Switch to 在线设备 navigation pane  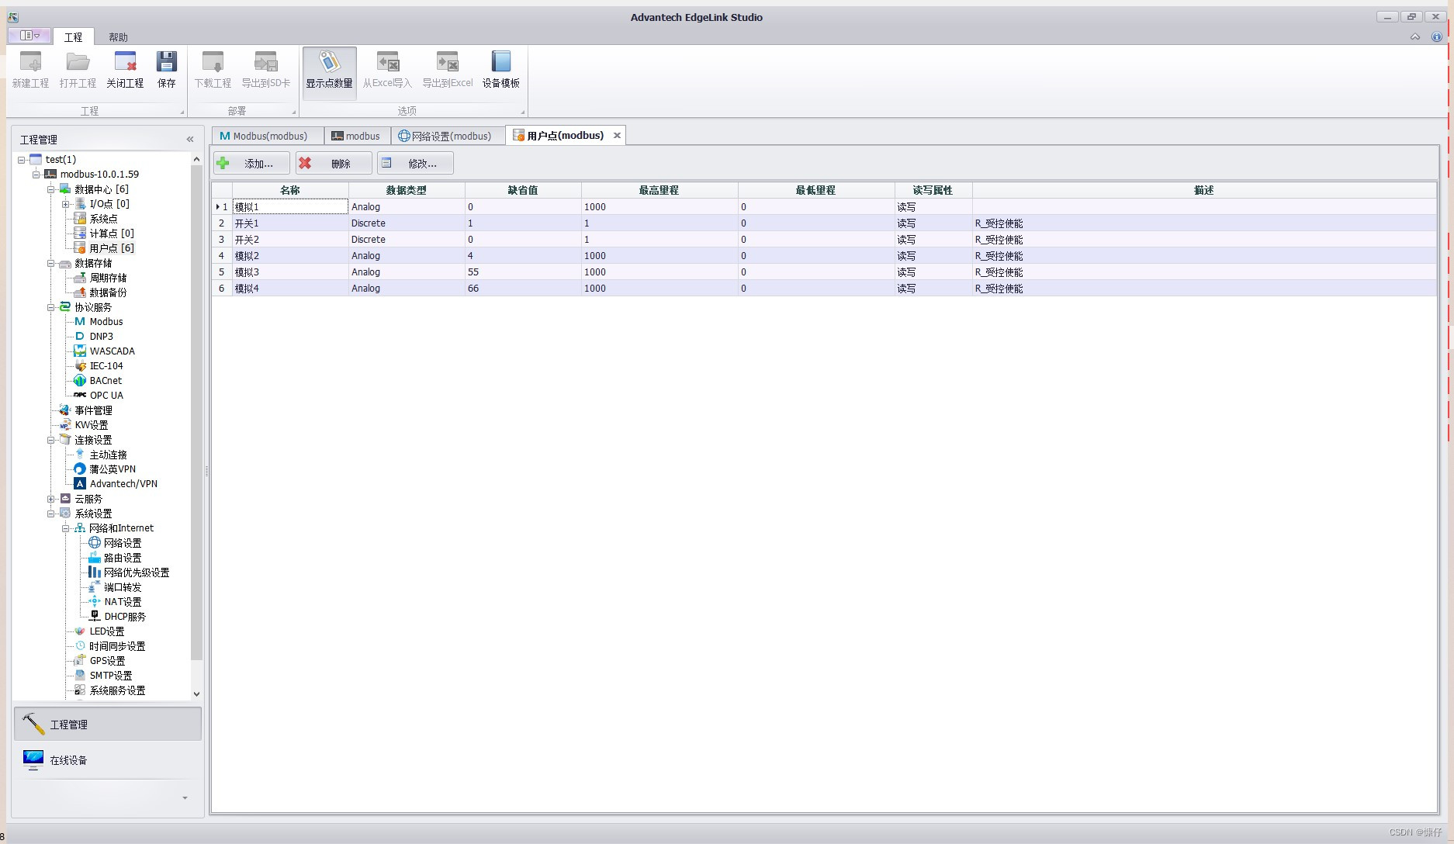click(108, 760)
